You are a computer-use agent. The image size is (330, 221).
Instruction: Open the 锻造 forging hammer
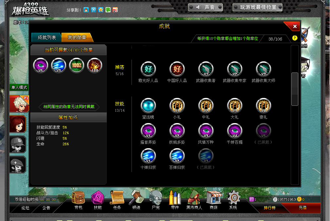[x=137, y=200]
